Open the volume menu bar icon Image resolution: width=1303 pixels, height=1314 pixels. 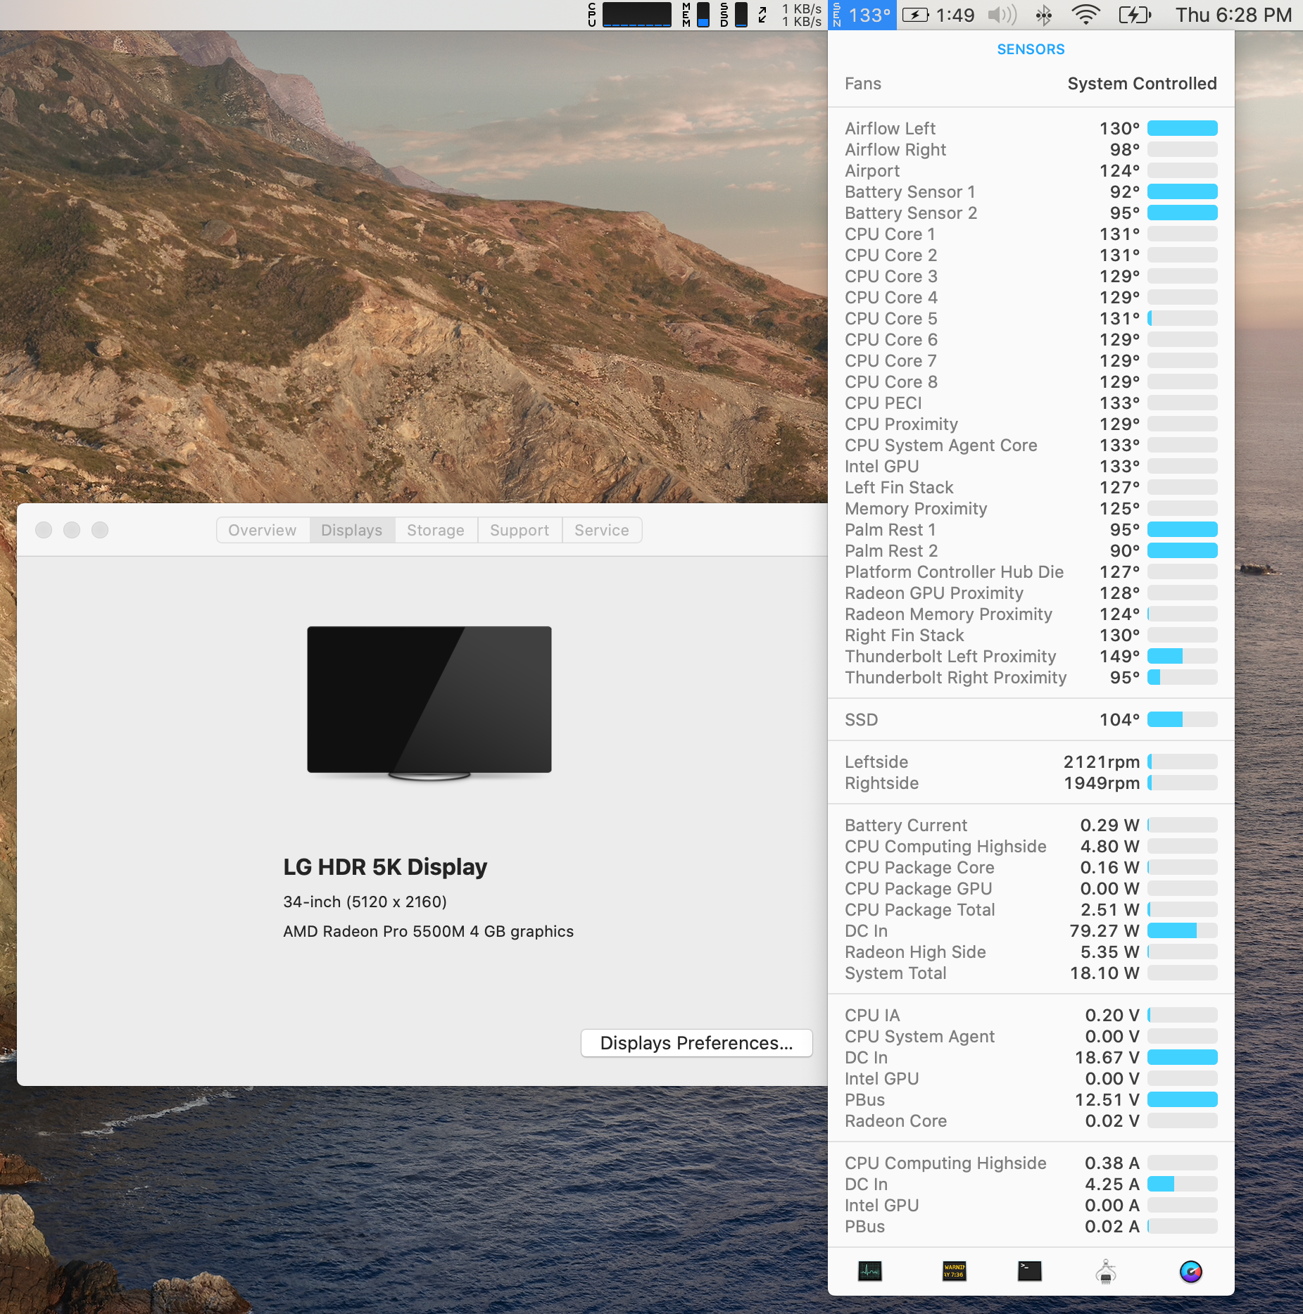point(1002,15)
